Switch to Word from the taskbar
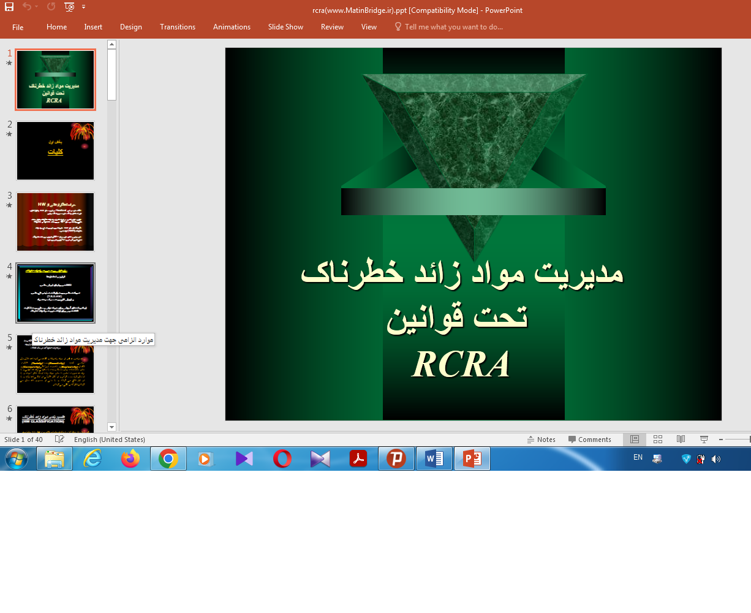This screenshot has width=751, height=613. pyautogui.click(x=434, y=459)
